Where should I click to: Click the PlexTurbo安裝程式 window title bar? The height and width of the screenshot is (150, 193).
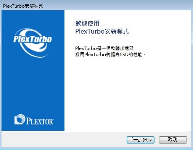tap(96, 6)
